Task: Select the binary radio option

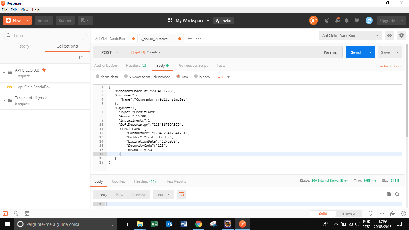Action: (196, 77)
